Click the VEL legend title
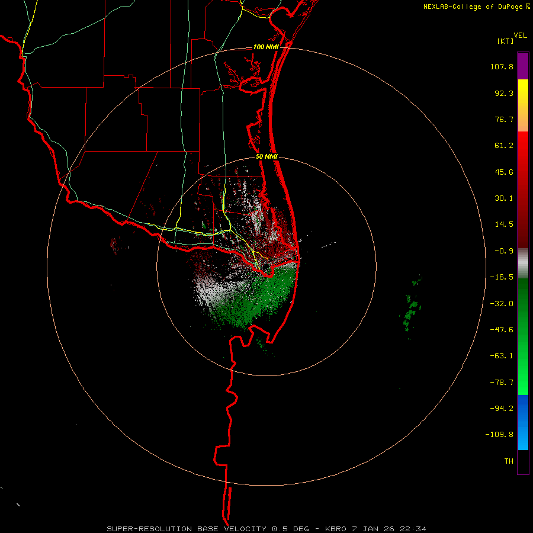 pyautogui.click(x=520, y=36)
